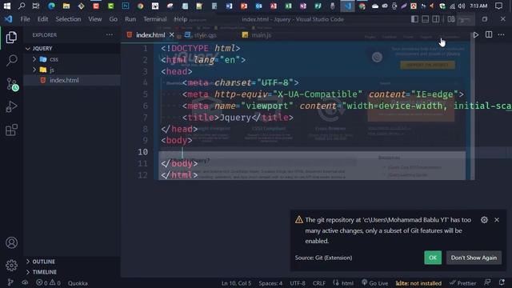Open the Help menu
The image size is (512, 288).
(x=180, y=19)
